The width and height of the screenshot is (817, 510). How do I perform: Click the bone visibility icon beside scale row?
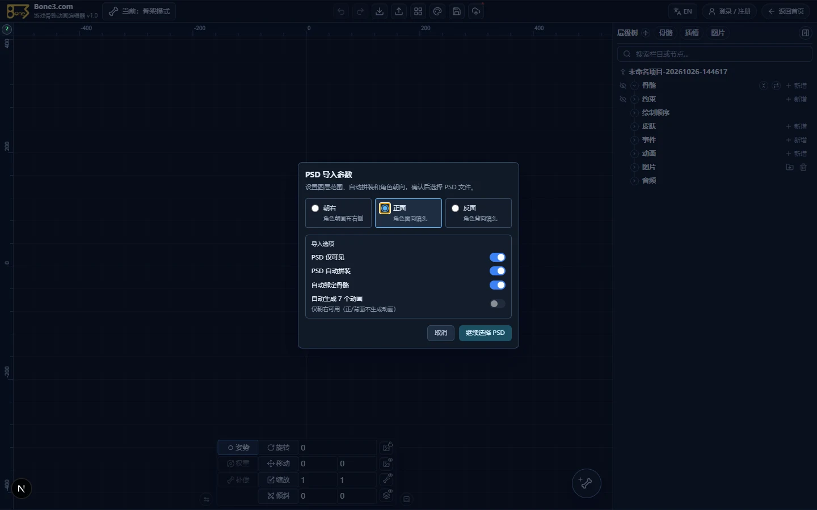[x=387, y=479]
